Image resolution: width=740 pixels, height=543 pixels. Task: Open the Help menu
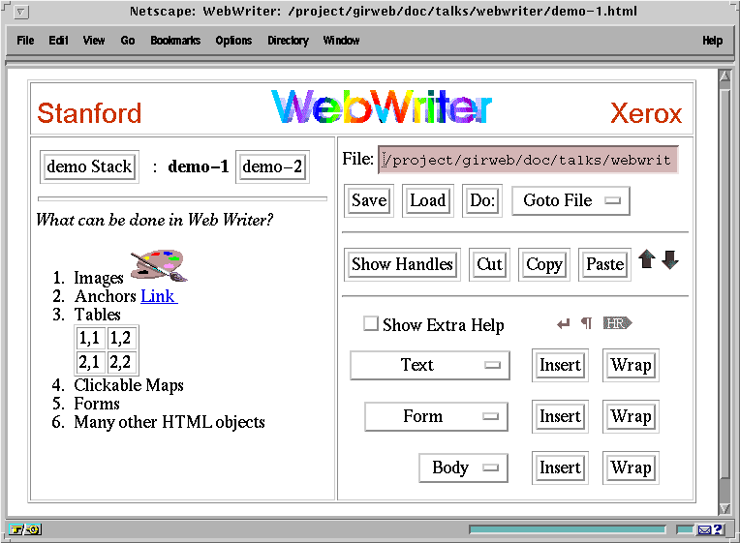pyautogui.click(x=712, y=41)
